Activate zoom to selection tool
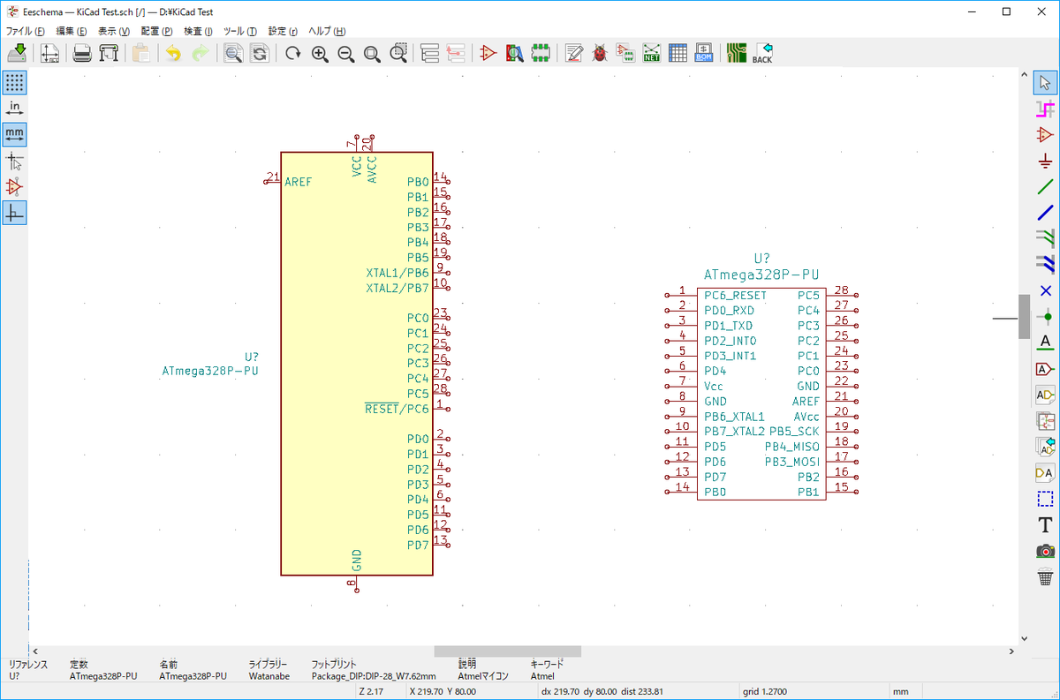Screen dimensions: 1060x700 (x=399, y=53)
